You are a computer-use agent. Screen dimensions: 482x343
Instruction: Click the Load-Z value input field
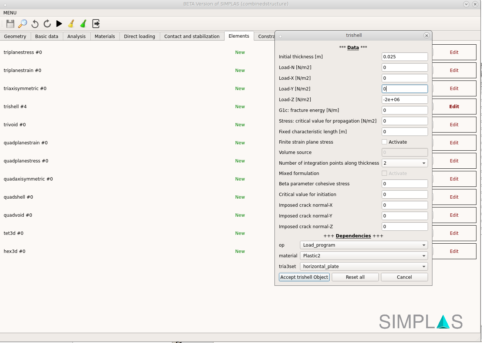(x=404, y=99)
